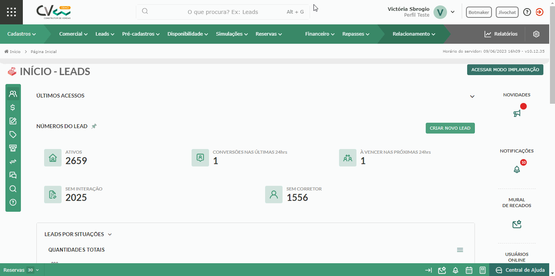
Task: Open the user profile dropdown arrow
Action: click(452, 12)
